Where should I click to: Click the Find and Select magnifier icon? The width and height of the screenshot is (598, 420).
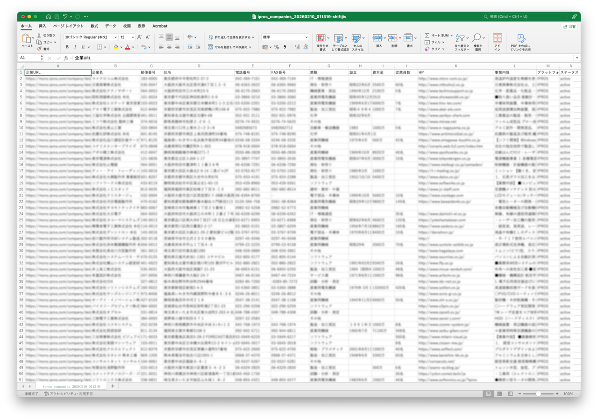(477, 38)
